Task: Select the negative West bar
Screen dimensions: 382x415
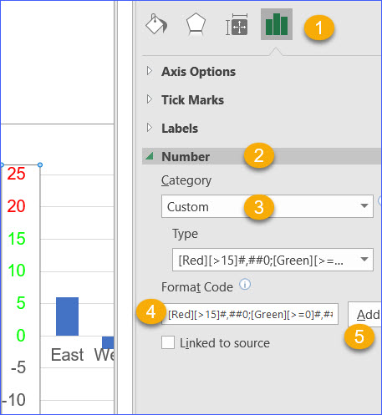Action: [108, 342]
